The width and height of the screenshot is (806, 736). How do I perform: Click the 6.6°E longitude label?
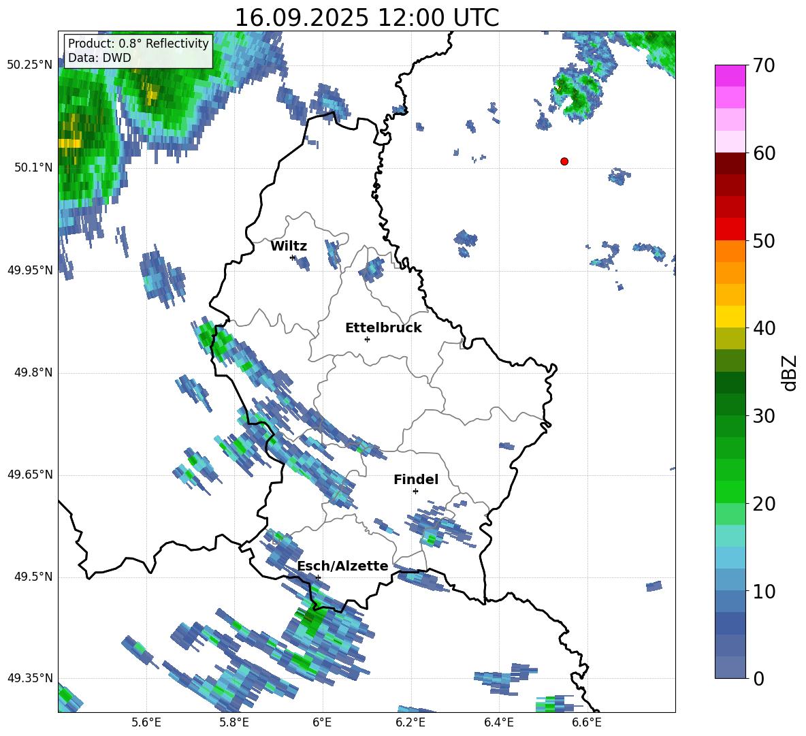[587, 722]
